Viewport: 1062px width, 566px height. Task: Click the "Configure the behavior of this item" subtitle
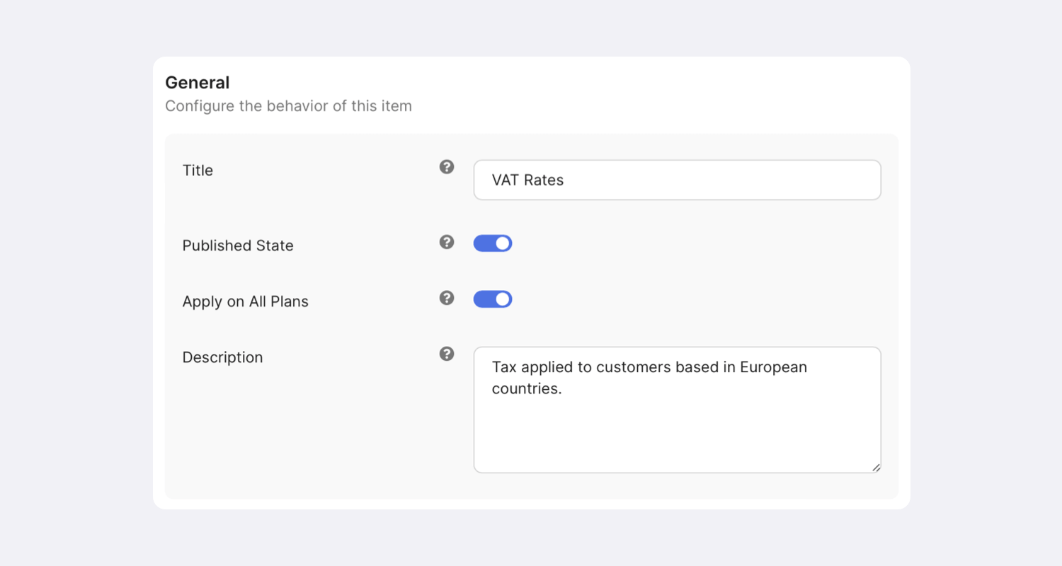point(288,106)
